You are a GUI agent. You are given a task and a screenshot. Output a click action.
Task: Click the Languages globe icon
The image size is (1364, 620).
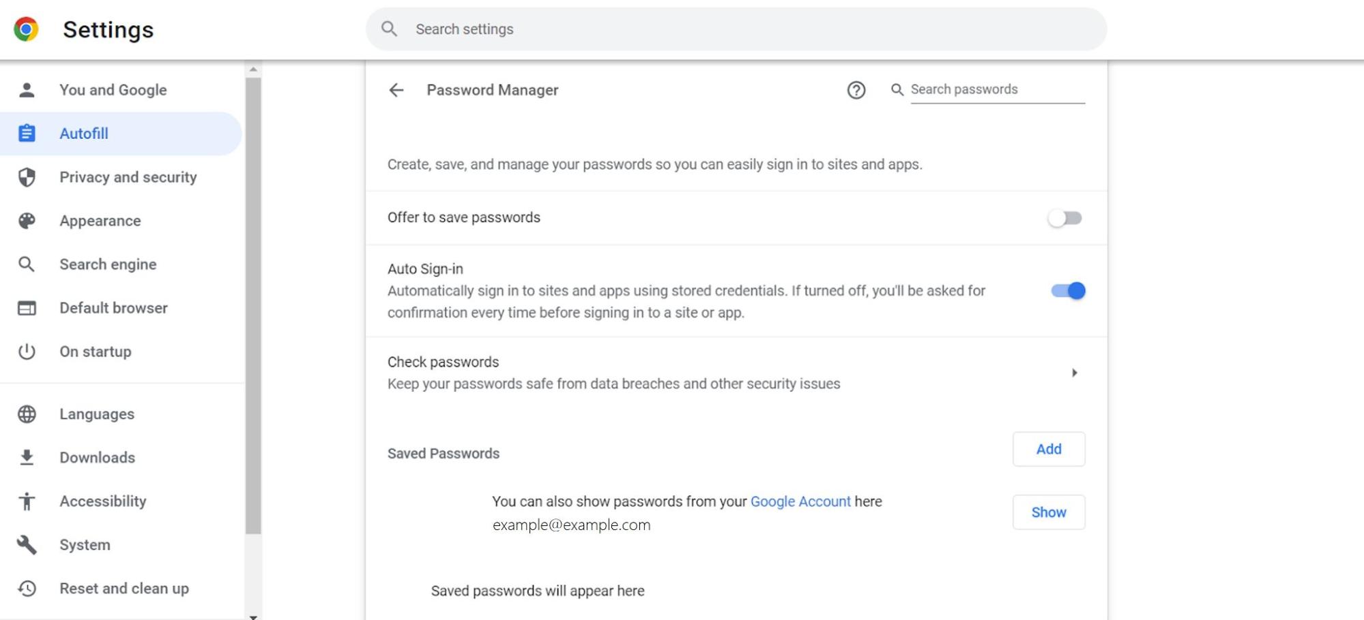(x=27, y=414)
